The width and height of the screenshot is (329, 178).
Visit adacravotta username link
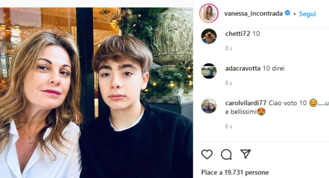point(243,69)
